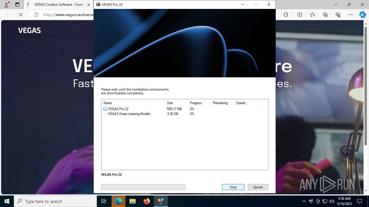Open Task View on the taskbar
The width and height of the screenshot is (369, 207).
[104, 201]
